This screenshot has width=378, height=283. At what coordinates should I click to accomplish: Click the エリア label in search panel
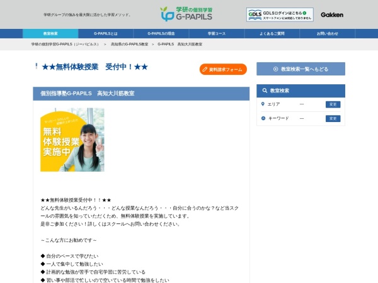click(x=273, y=104)
